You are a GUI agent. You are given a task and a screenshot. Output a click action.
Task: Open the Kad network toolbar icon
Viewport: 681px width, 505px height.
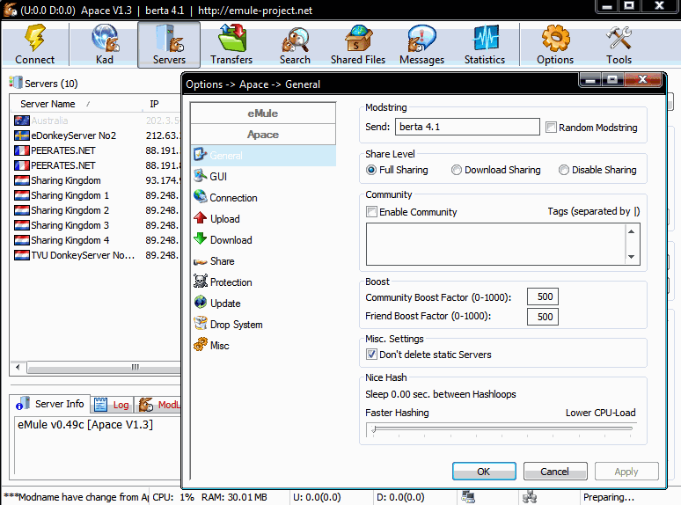[x=105, y=38]
